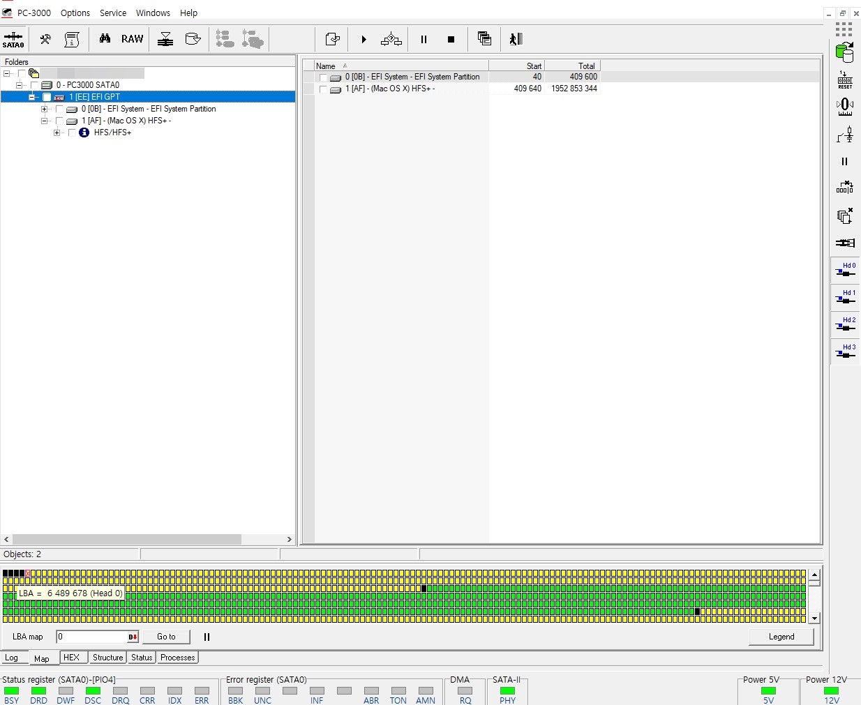Click the disk map hourglass icon
Image resolution: width=861 pixels, height=705 pixels.
click(165, 40)
